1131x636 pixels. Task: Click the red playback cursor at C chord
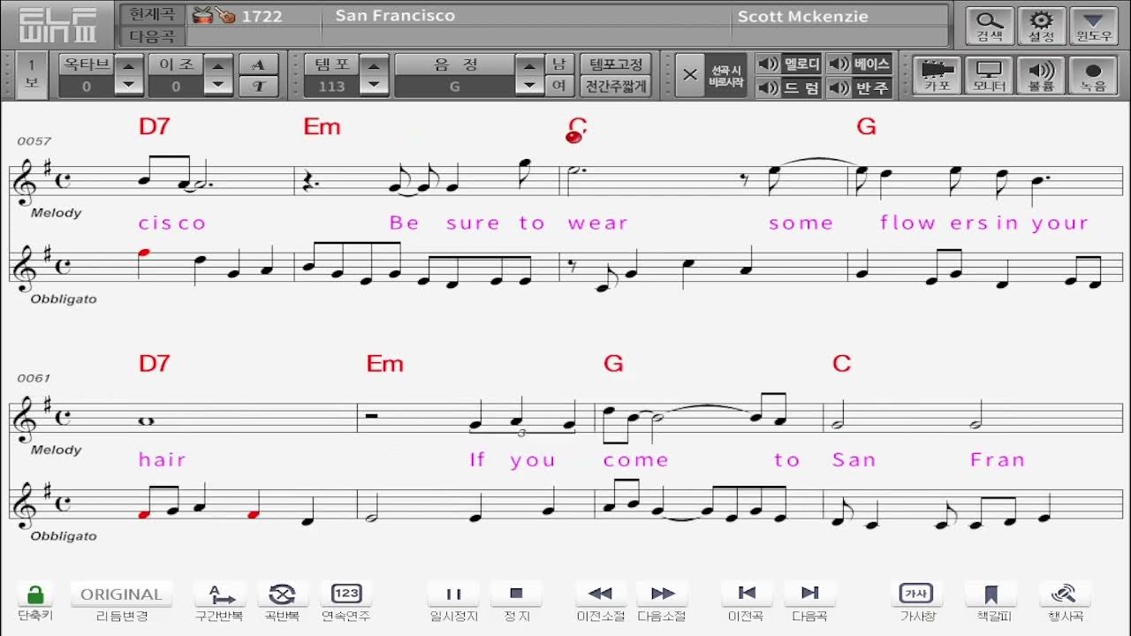(575, 136)
